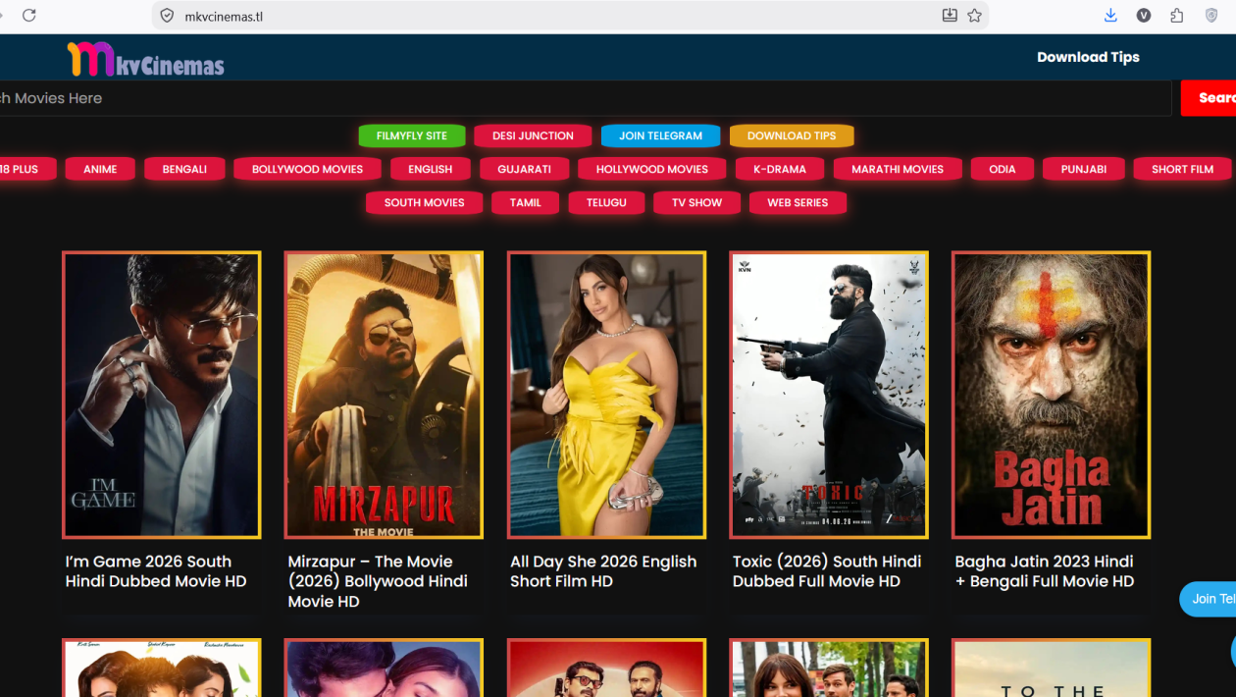Open the site security shield icon
1236x697 pixels.
(167, 16)
